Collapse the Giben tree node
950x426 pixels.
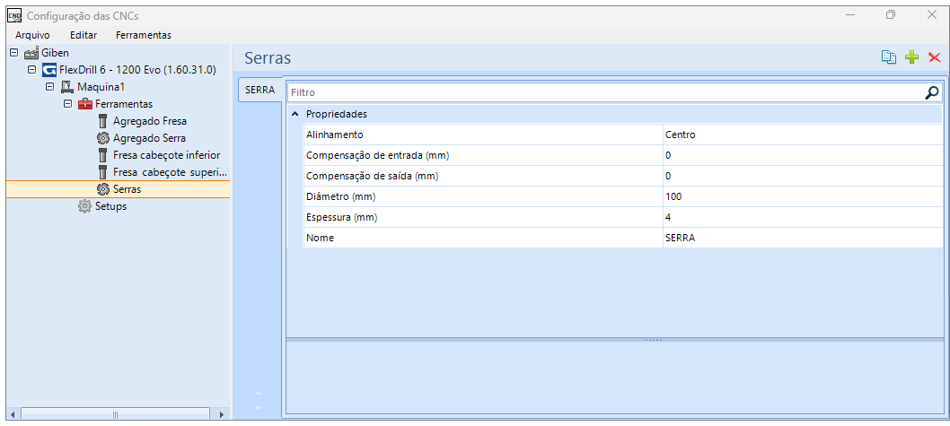[x=14, y=53]
